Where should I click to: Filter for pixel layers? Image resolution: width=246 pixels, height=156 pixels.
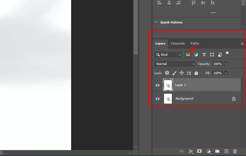tap(188, 54)
